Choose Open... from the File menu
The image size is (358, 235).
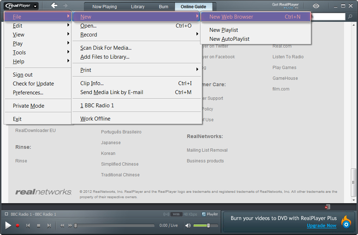136,26
